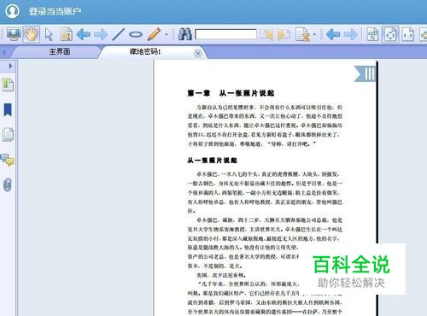This screenshot has height=316, width=427.
Task: Go to next page with right blue arrow beside text tool
Action: click(101, 34)
